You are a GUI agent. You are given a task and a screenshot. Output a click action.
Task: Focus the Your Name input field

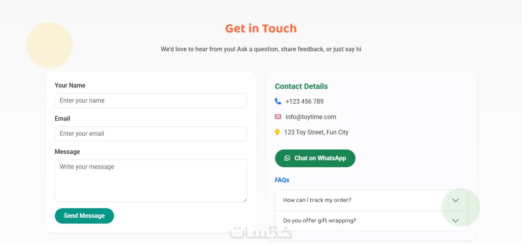click(151, 101)
